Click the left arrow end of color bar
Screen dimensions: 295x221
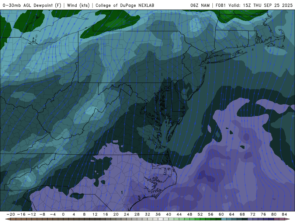(x=7, y=219)
